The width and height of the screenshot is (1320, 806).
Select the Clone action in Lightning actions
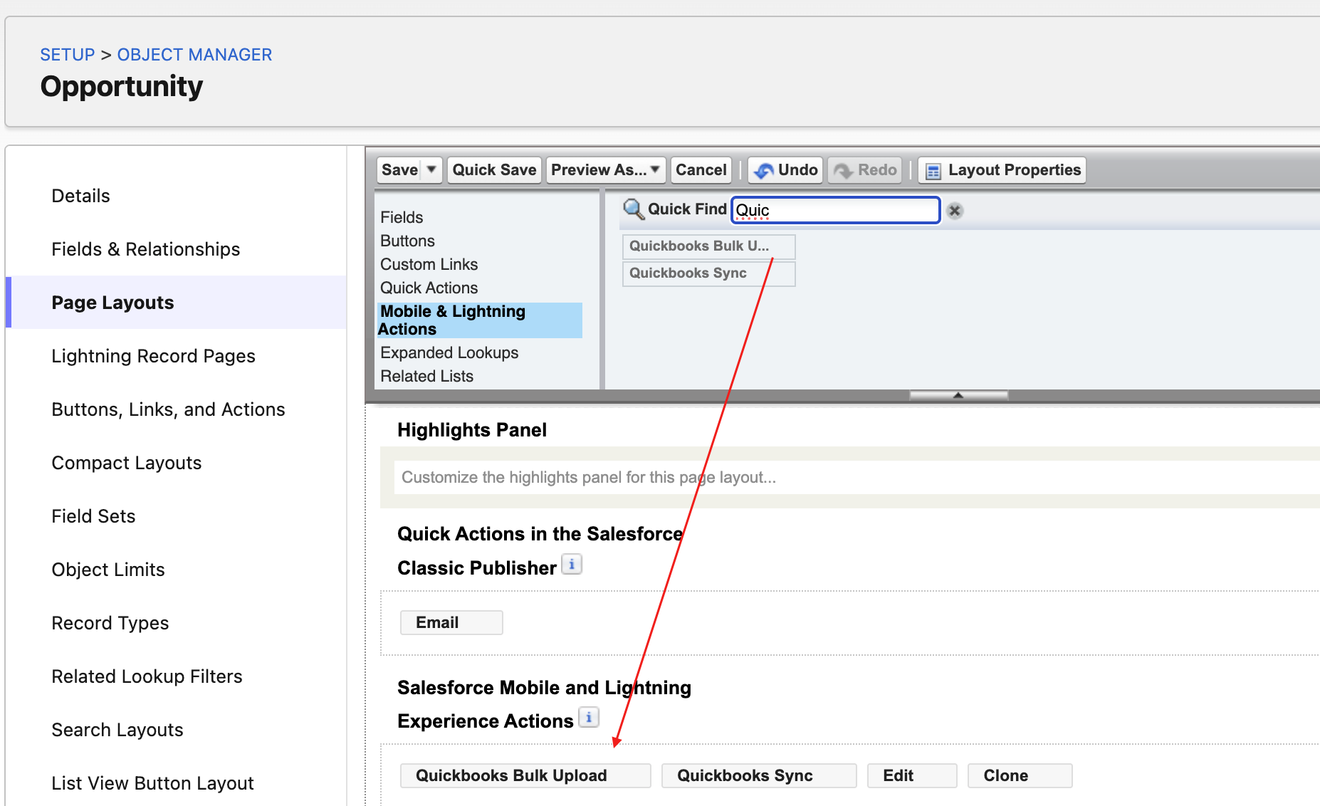[1020, 775]
